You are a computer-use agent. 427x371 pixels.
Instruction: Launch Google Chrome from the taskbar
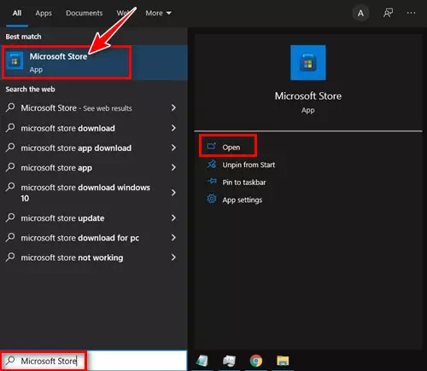[x=256, y=361]
